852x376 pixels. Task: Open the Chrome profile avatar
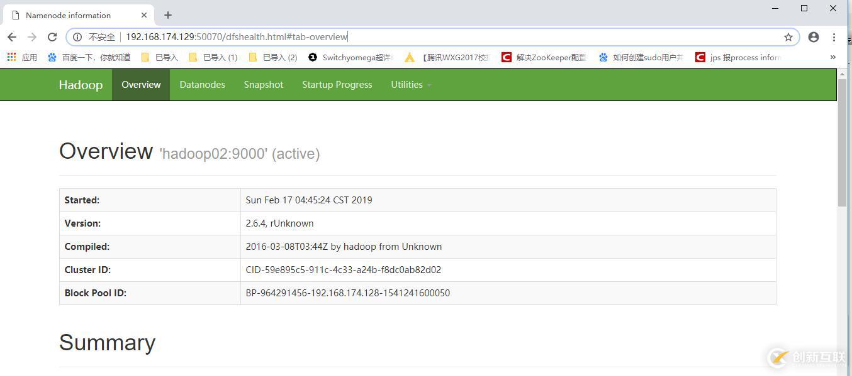(814, 37)
